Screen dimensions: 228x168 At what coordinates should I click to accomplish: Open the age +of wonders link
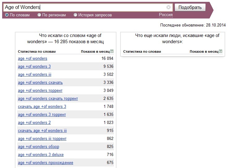32,59
